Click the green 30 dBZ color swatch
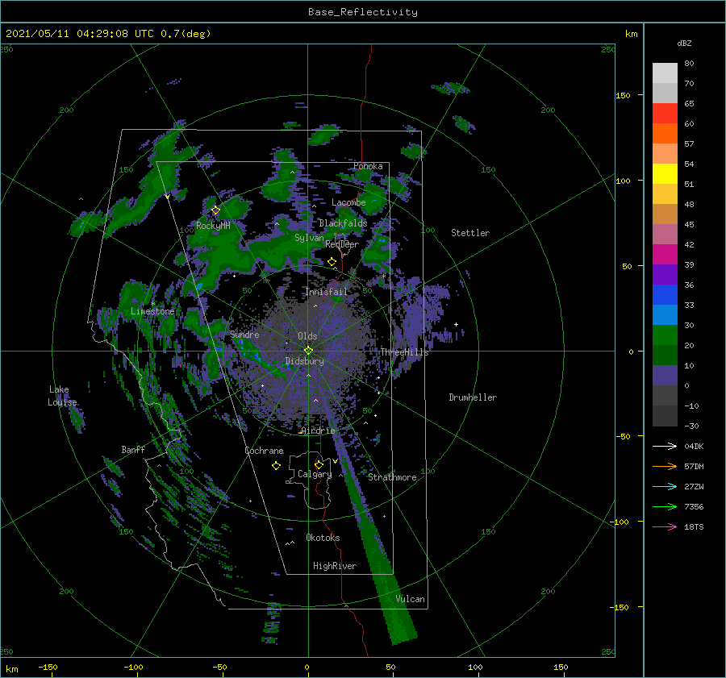 click(x=665, y=335)
